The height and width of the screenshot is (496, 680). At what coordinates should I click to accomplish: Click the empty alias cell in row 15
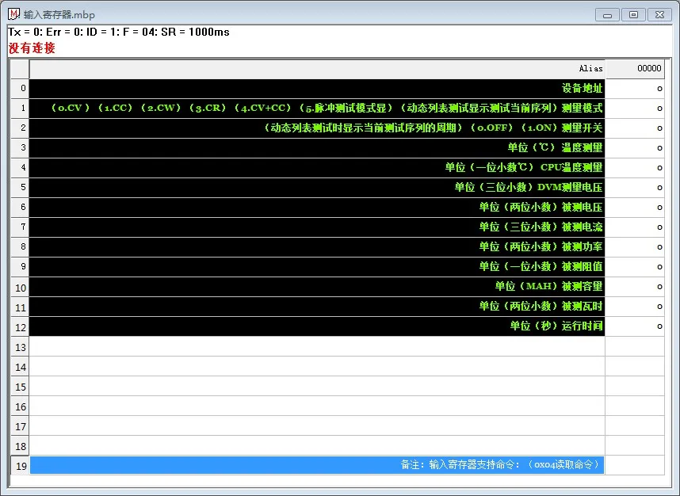pos(317,386)
